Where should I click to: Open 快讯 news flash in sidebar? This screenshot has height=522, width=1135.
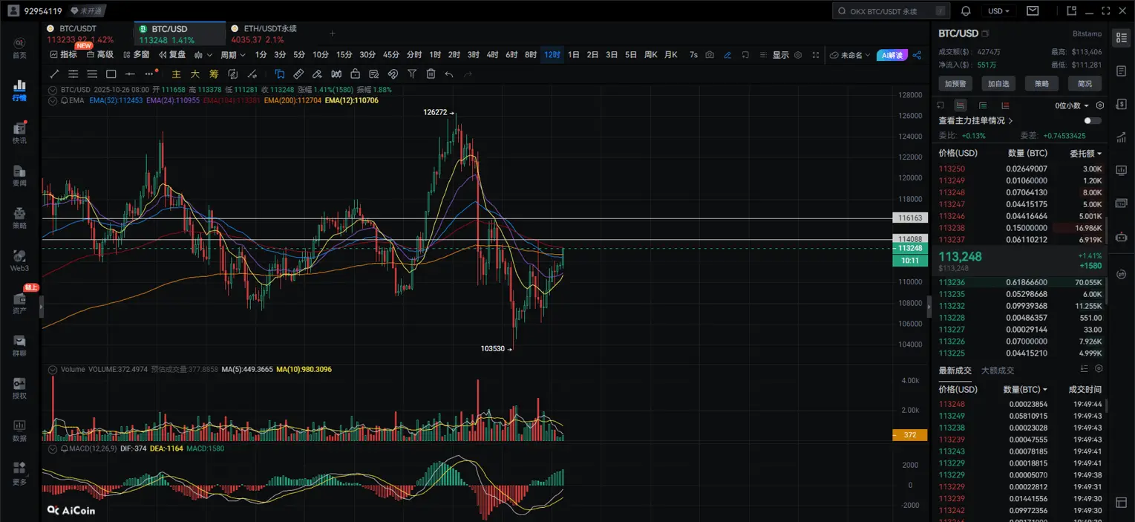(19, 133)
